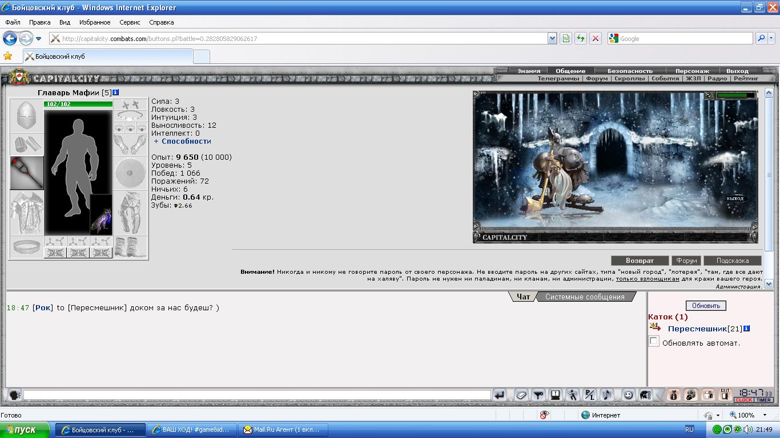Open the Файл menu
The image size is (780, 438).
(13, 22)
